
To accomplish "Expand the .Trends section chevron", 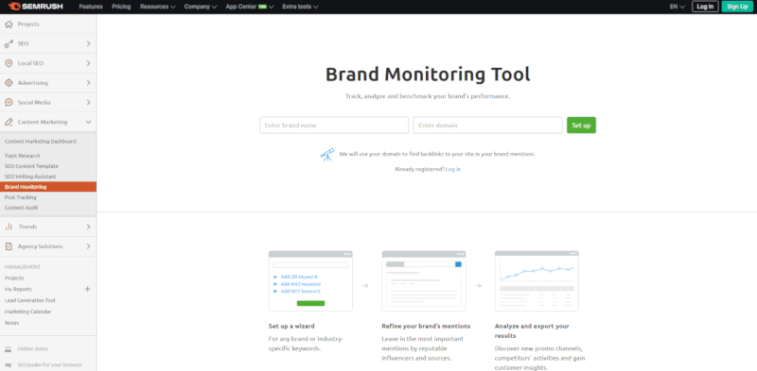I will (88, 227).
